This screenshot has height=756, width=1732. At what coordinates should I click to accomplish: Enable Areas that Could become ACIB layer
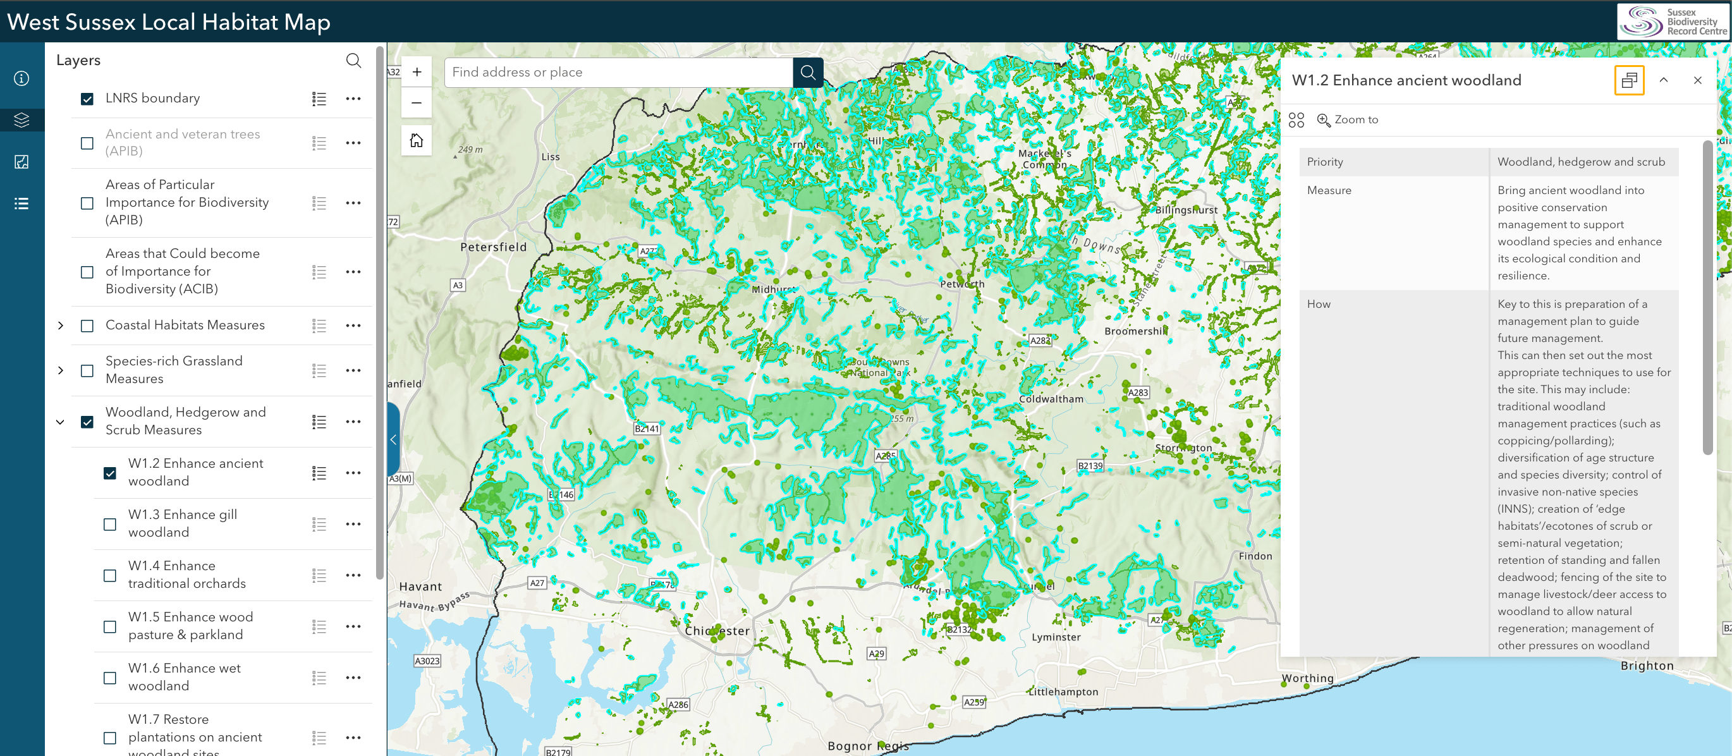click(x=87, y=272)
